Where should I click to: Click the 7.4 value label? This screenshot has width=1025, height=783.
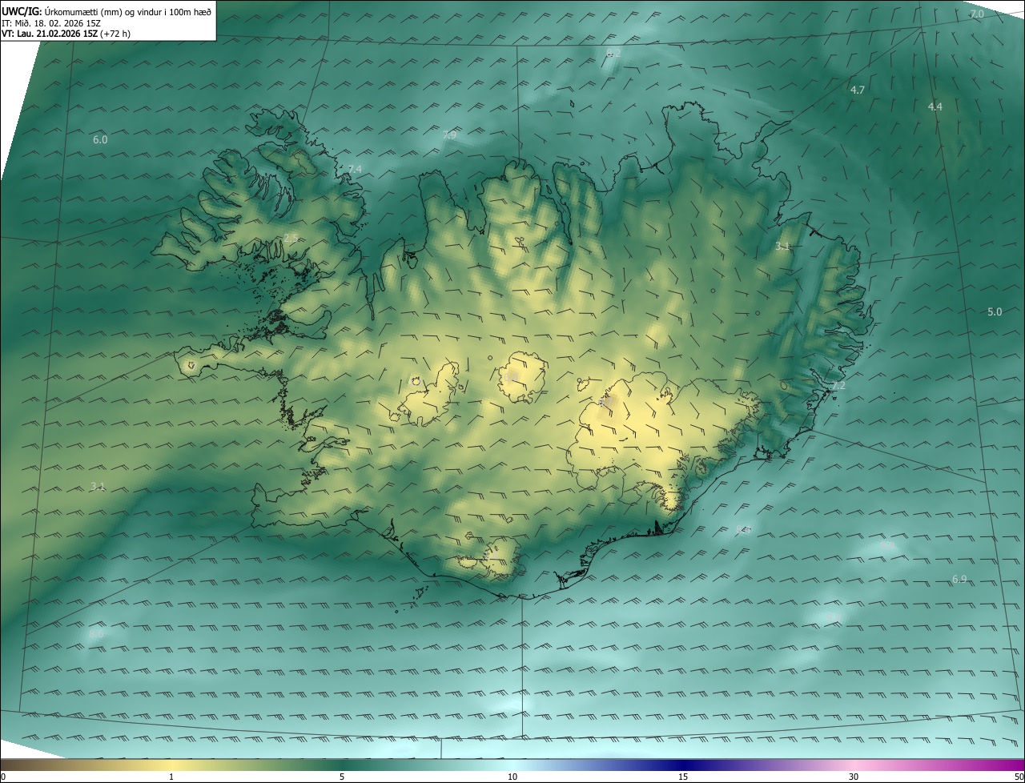click(356, 169)
